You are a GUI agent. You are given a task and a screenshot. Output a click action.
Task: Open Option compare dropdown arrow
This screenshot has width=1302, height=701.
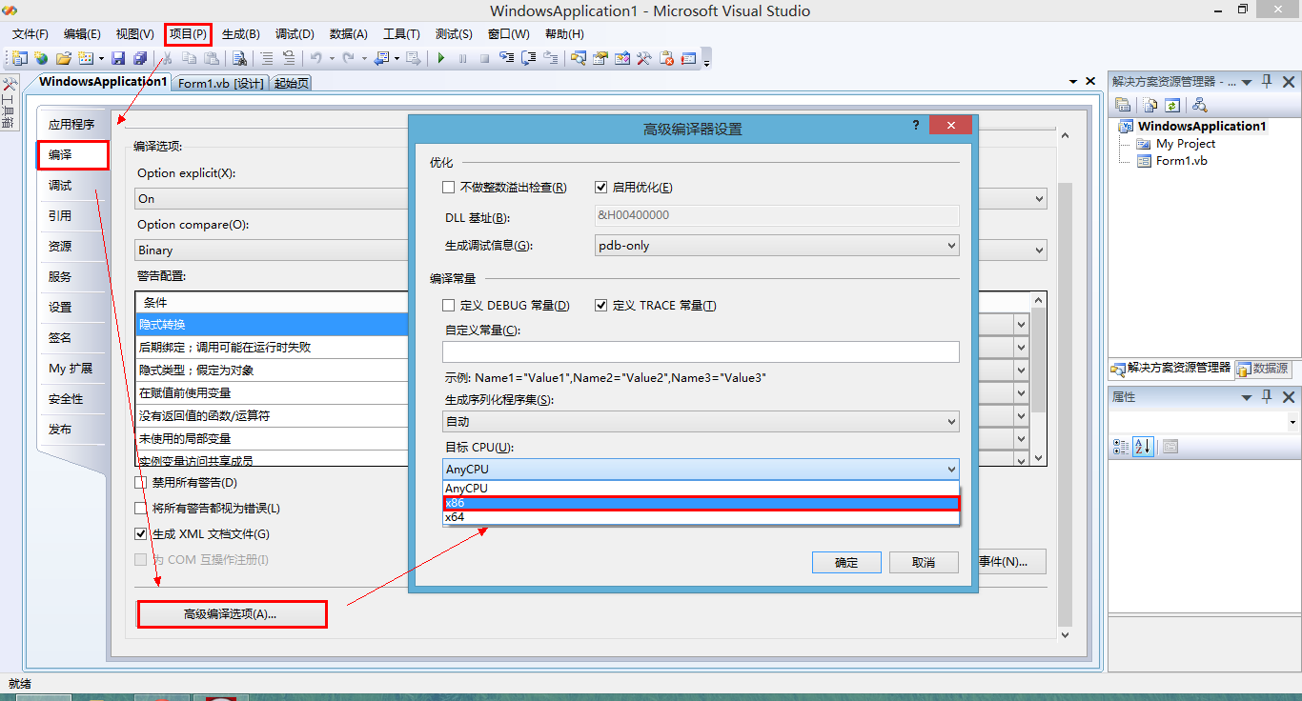(1039, 250)
